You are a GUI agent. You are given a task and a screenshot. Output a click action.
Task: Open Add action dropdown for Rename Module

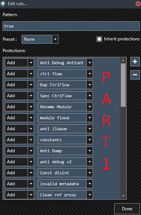(19, 107)
